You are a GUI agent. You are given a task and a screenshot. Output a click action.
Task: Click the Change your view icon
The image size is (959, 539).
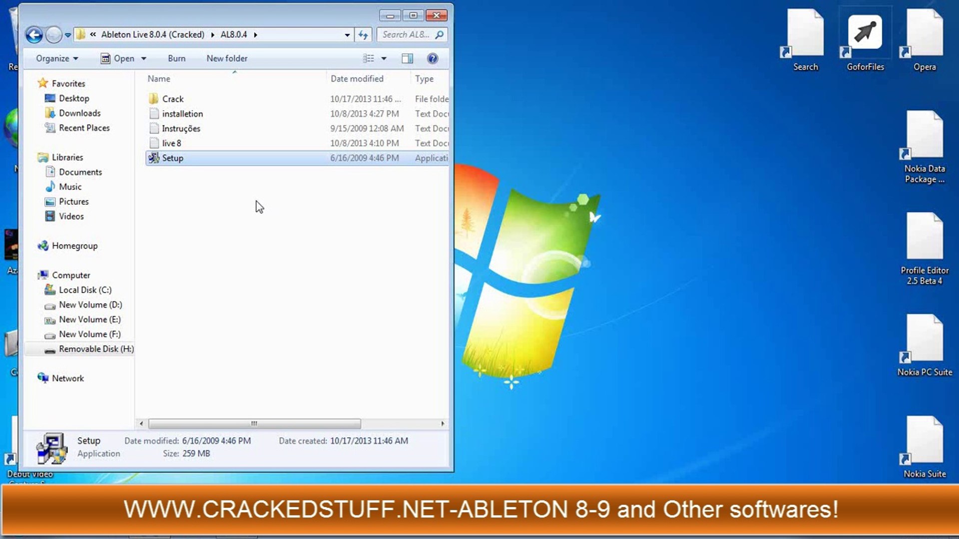[369, 58]
